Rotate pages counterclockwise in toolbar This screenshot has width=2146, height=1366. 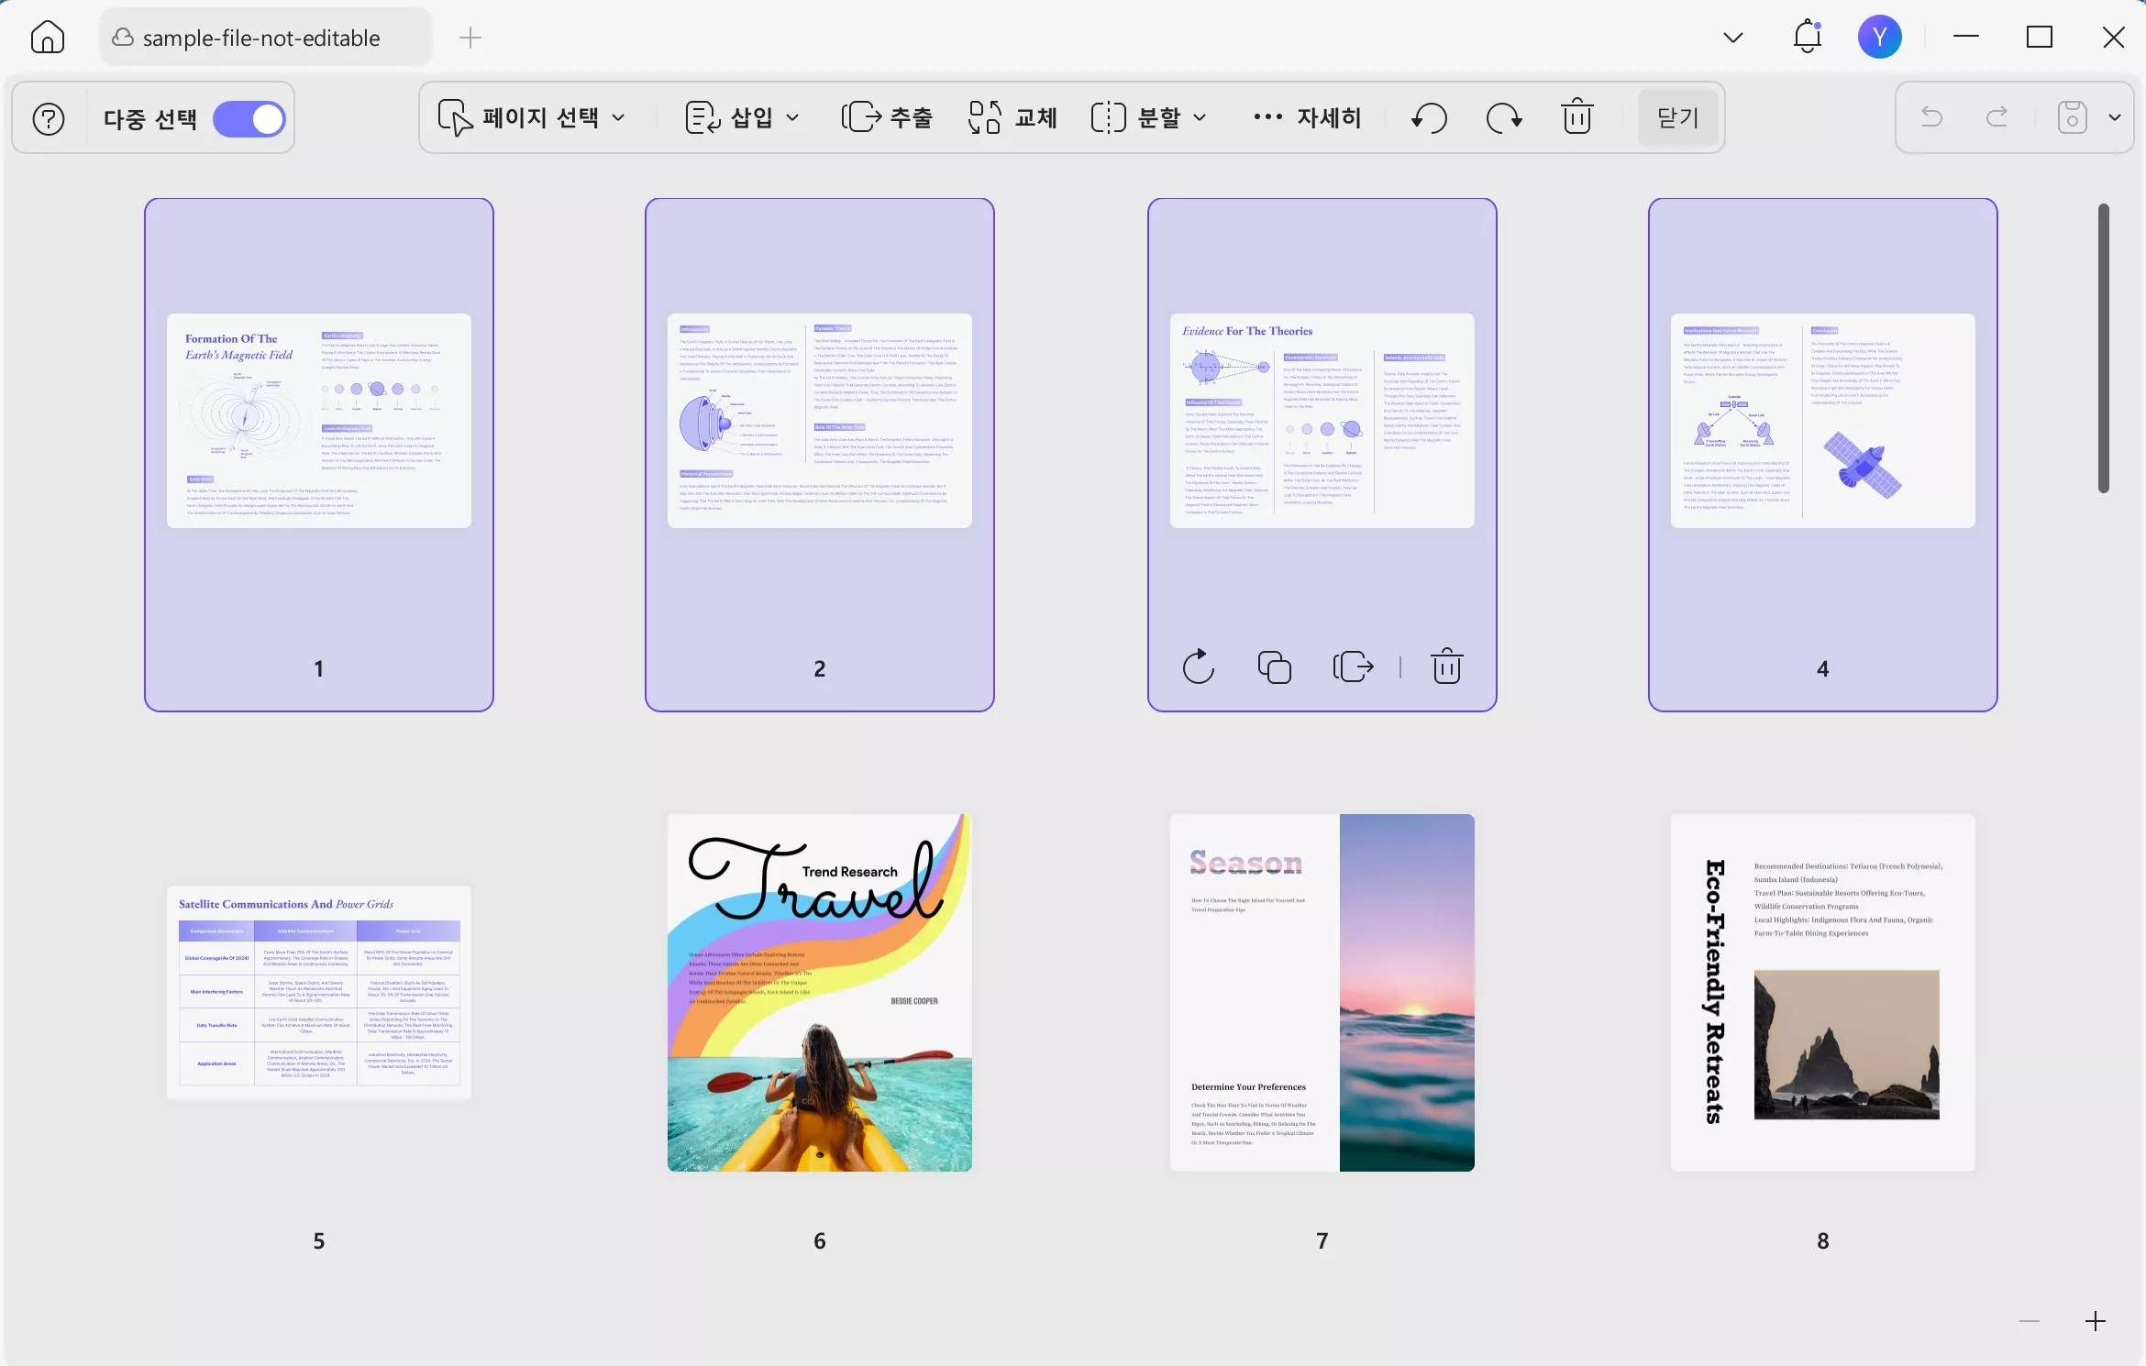1429,117
